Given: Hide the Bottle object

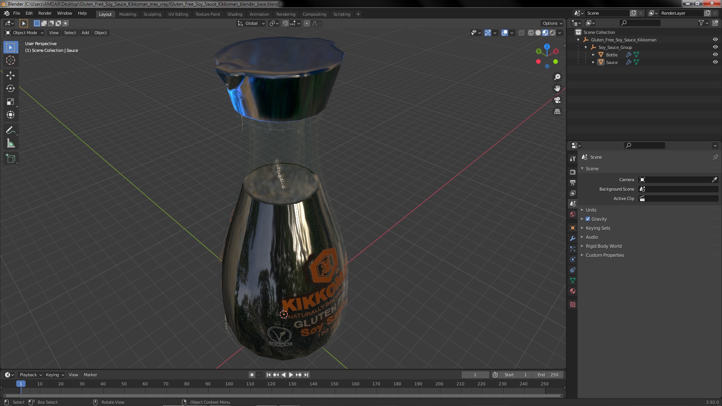Looking at the screenshot, I should point(715,55).
